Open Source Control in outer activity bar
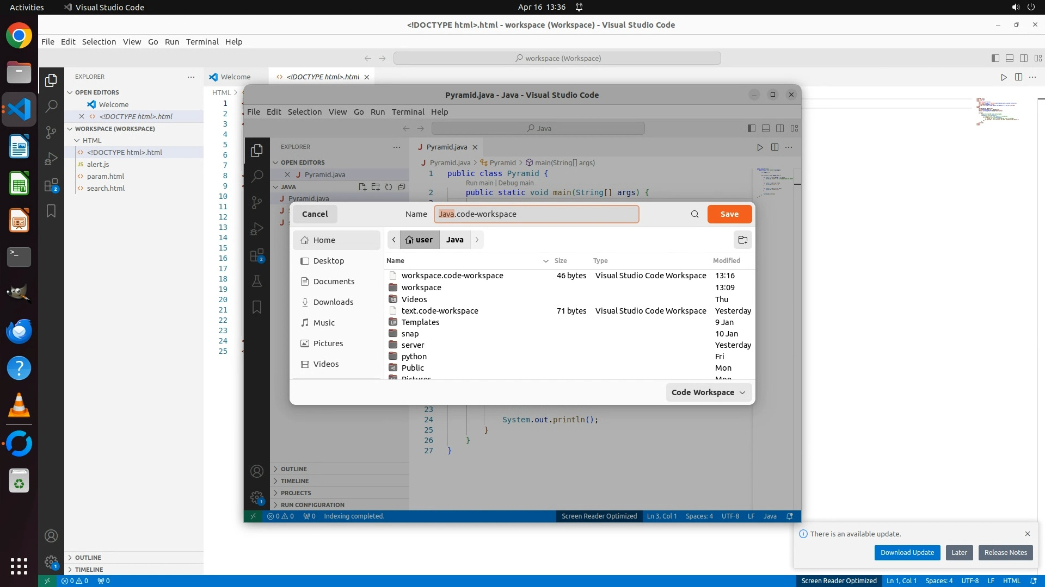 pos(51,133)
